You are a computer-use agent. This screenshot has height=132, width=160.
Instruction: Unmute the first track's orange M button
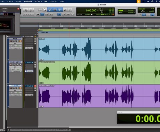pos(21,41)
